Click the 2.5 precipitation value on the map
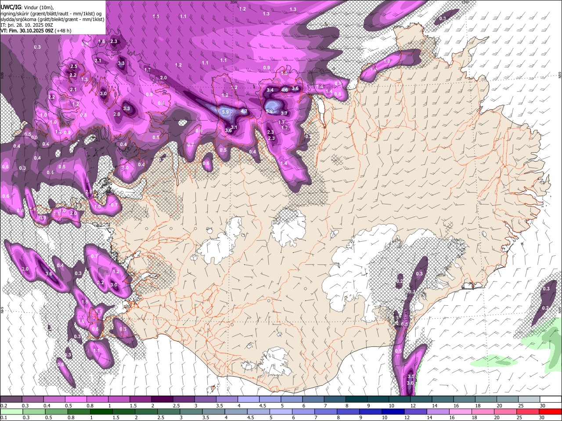This screenshot has width=562, height=421. [74, 67]
